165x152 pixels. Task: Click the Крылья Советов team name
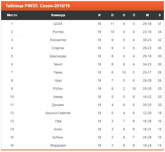(58, 113)
